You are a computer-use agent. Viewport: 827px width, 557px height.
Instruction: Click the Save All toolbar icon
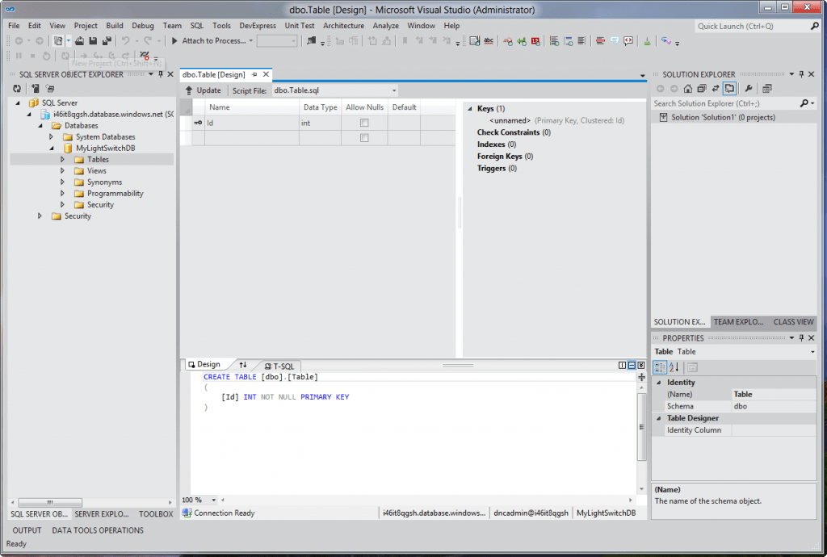pos(107,40)
